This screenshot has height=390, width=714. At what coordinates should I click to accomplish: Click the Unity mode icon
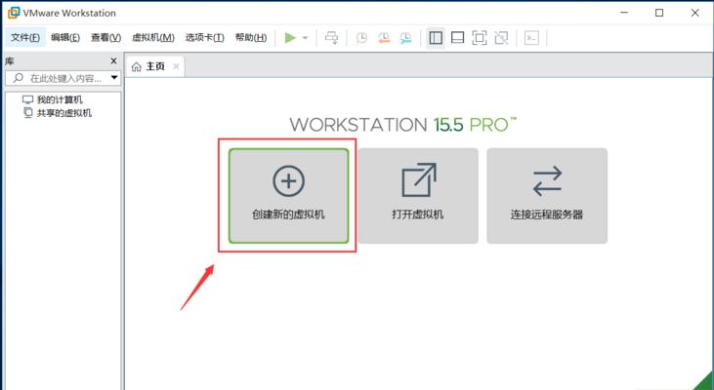click(x=501, y=38)
